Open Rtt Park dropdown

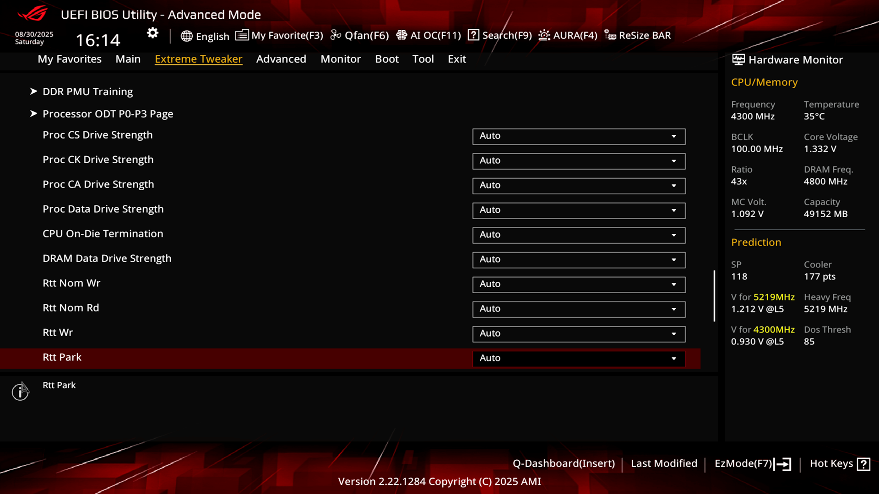pos(579,359)
